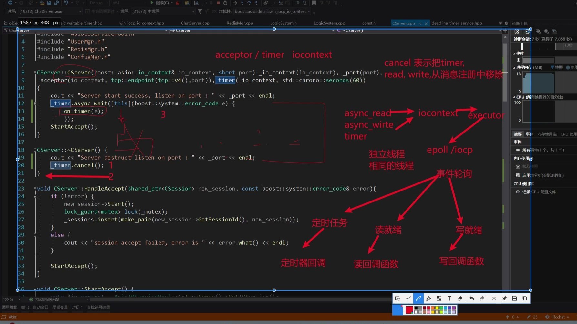577x324 pixels.
Task: Click the llfcchat repository in status bar
Action: click(x=558, y=317)
